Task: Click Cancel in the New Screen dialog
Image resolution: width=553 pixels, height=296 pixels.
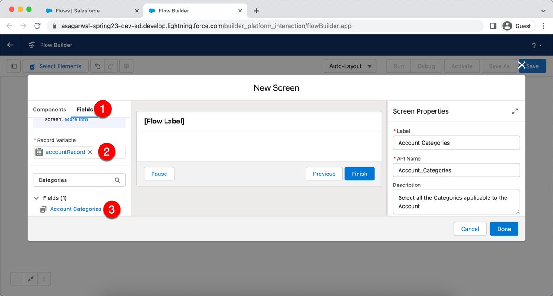Action: (470, 229)
